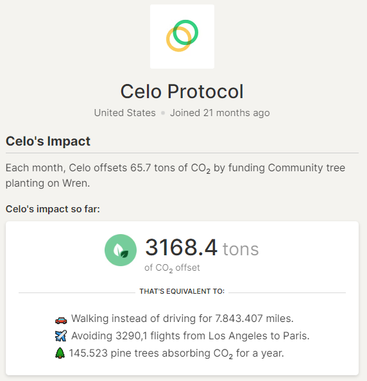Click the yellow ring in the logo
The height and width of the screenshot is (381, 367).
coord(178,39)
